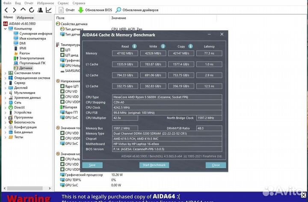This screenshot has height=202, width=308.
Task: Open the graph chart toolbar icon
Action: (x=48, y=10)
